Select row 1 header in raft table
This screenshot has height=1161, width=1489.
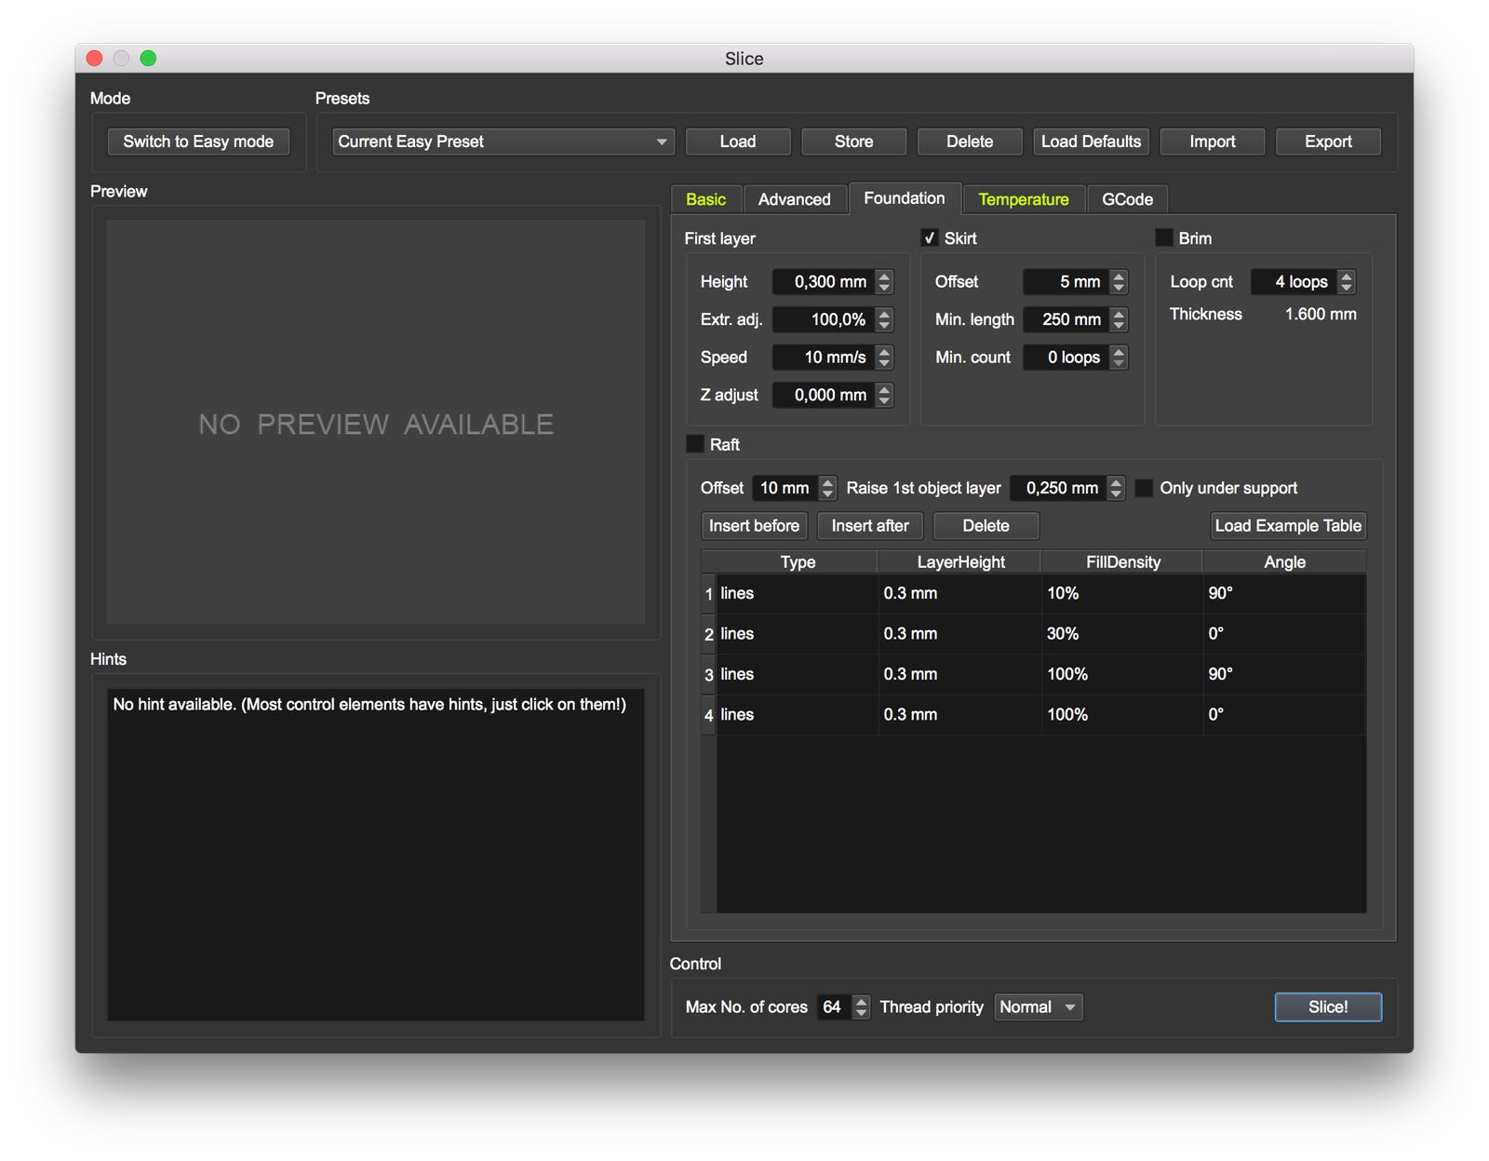[x=708, y=594]
